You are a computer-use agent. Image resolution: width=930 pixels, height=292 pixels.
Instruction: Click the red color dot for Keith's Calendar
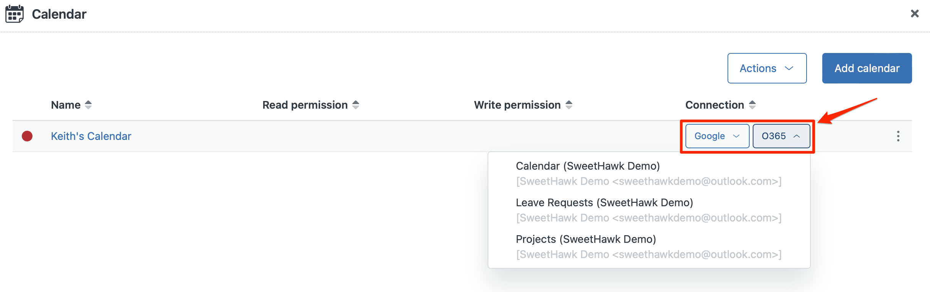(27, 136)
